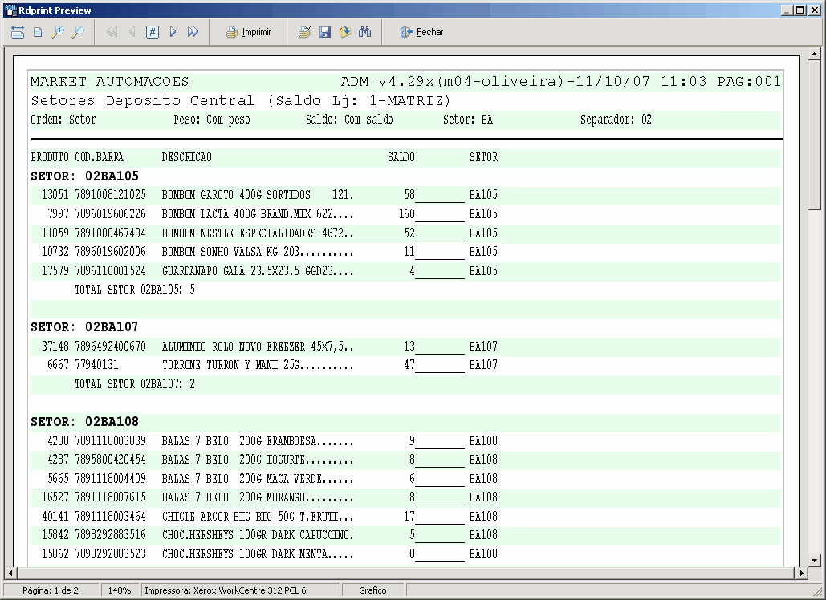Click the 'PAG:001' page indicator
826x600 pixels.
tap(749, 82)
